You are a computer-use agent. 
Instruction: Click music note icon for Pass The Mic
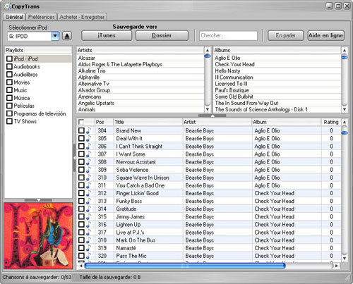[88, 256]
